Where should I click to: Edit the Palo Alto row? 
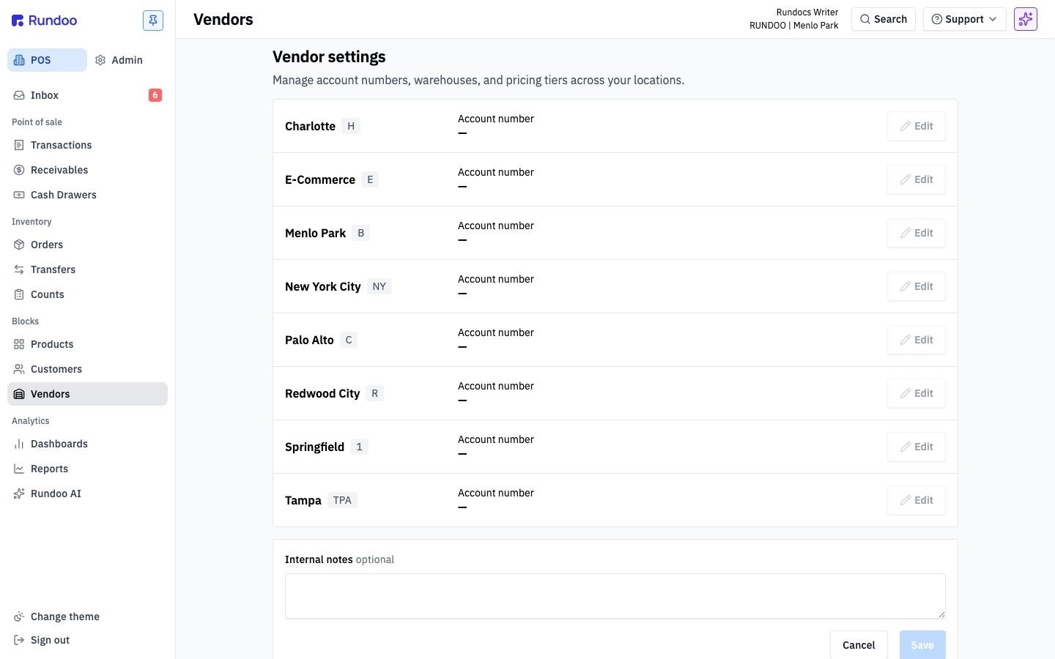[x=916, y=340]
